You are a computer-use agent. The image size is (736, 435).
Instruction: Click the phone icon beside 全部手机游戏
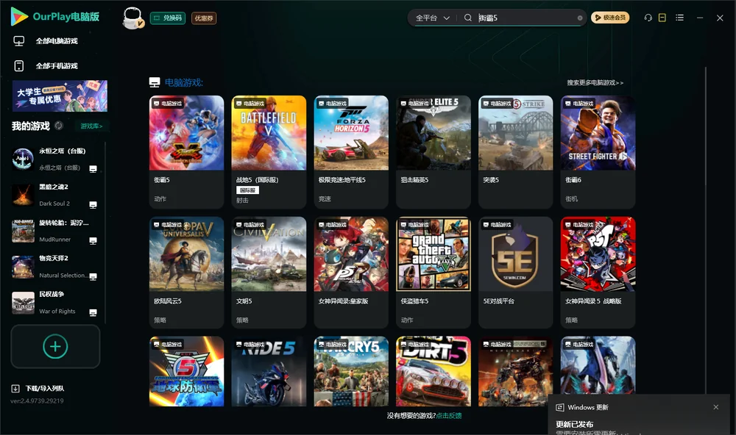coord(19,66)
